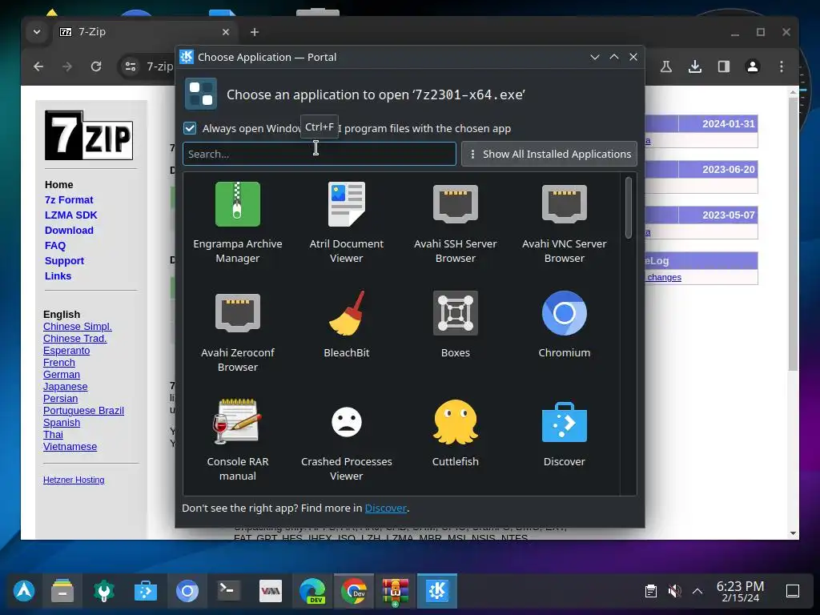Reload the 7-Zip page
The image size is (820, 615).
96,66
